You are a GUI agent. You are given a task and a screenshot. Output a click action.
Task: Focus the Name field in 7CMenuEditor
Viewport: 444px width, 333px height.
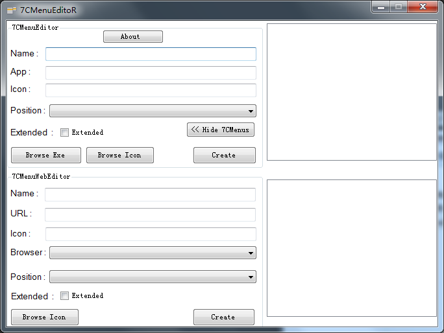151,54
